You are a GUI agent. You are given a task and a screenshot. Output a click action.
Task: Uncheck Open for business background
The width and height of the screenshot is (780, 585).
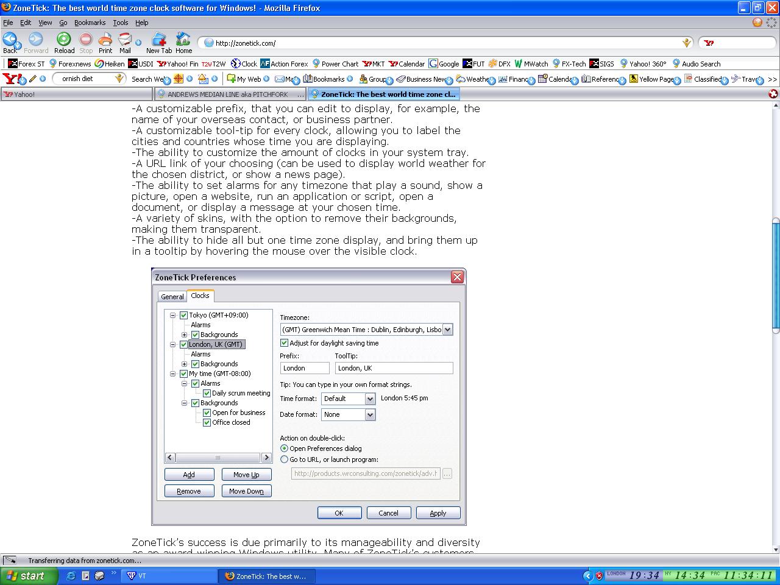(x=207, y=413)
